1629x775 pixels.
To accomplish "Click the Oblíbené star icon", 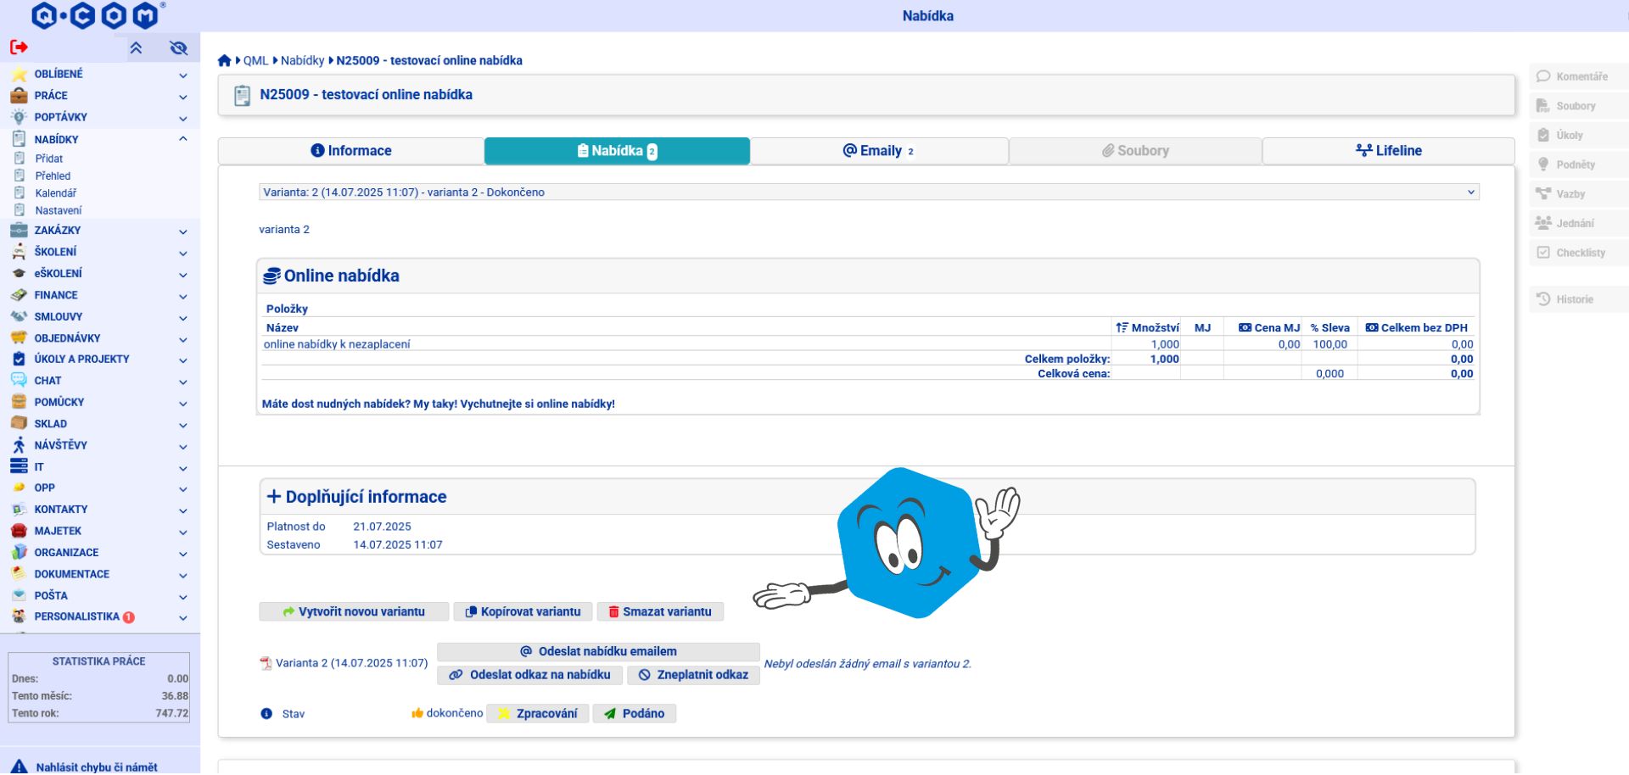I will point(19,75).
